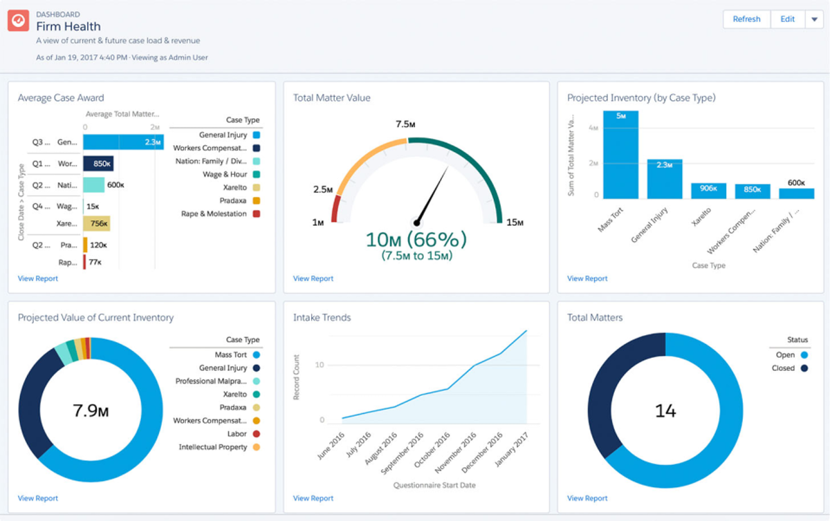Viewport: 830px width, 521px height.
Task: Open View Report under Average Case Award
Action: [x=38, y=278]
